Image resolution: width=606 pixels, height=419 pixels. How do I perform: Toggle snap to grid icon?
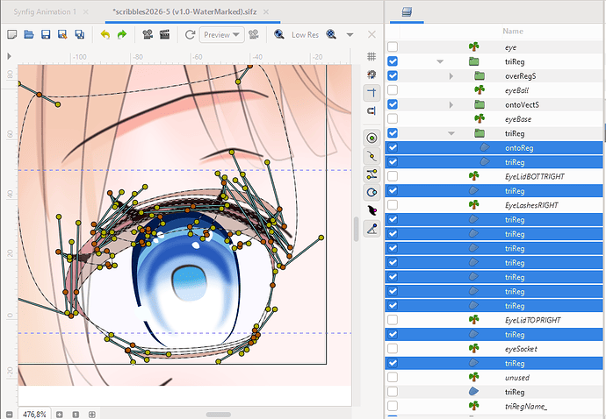[x=372, y=75]
